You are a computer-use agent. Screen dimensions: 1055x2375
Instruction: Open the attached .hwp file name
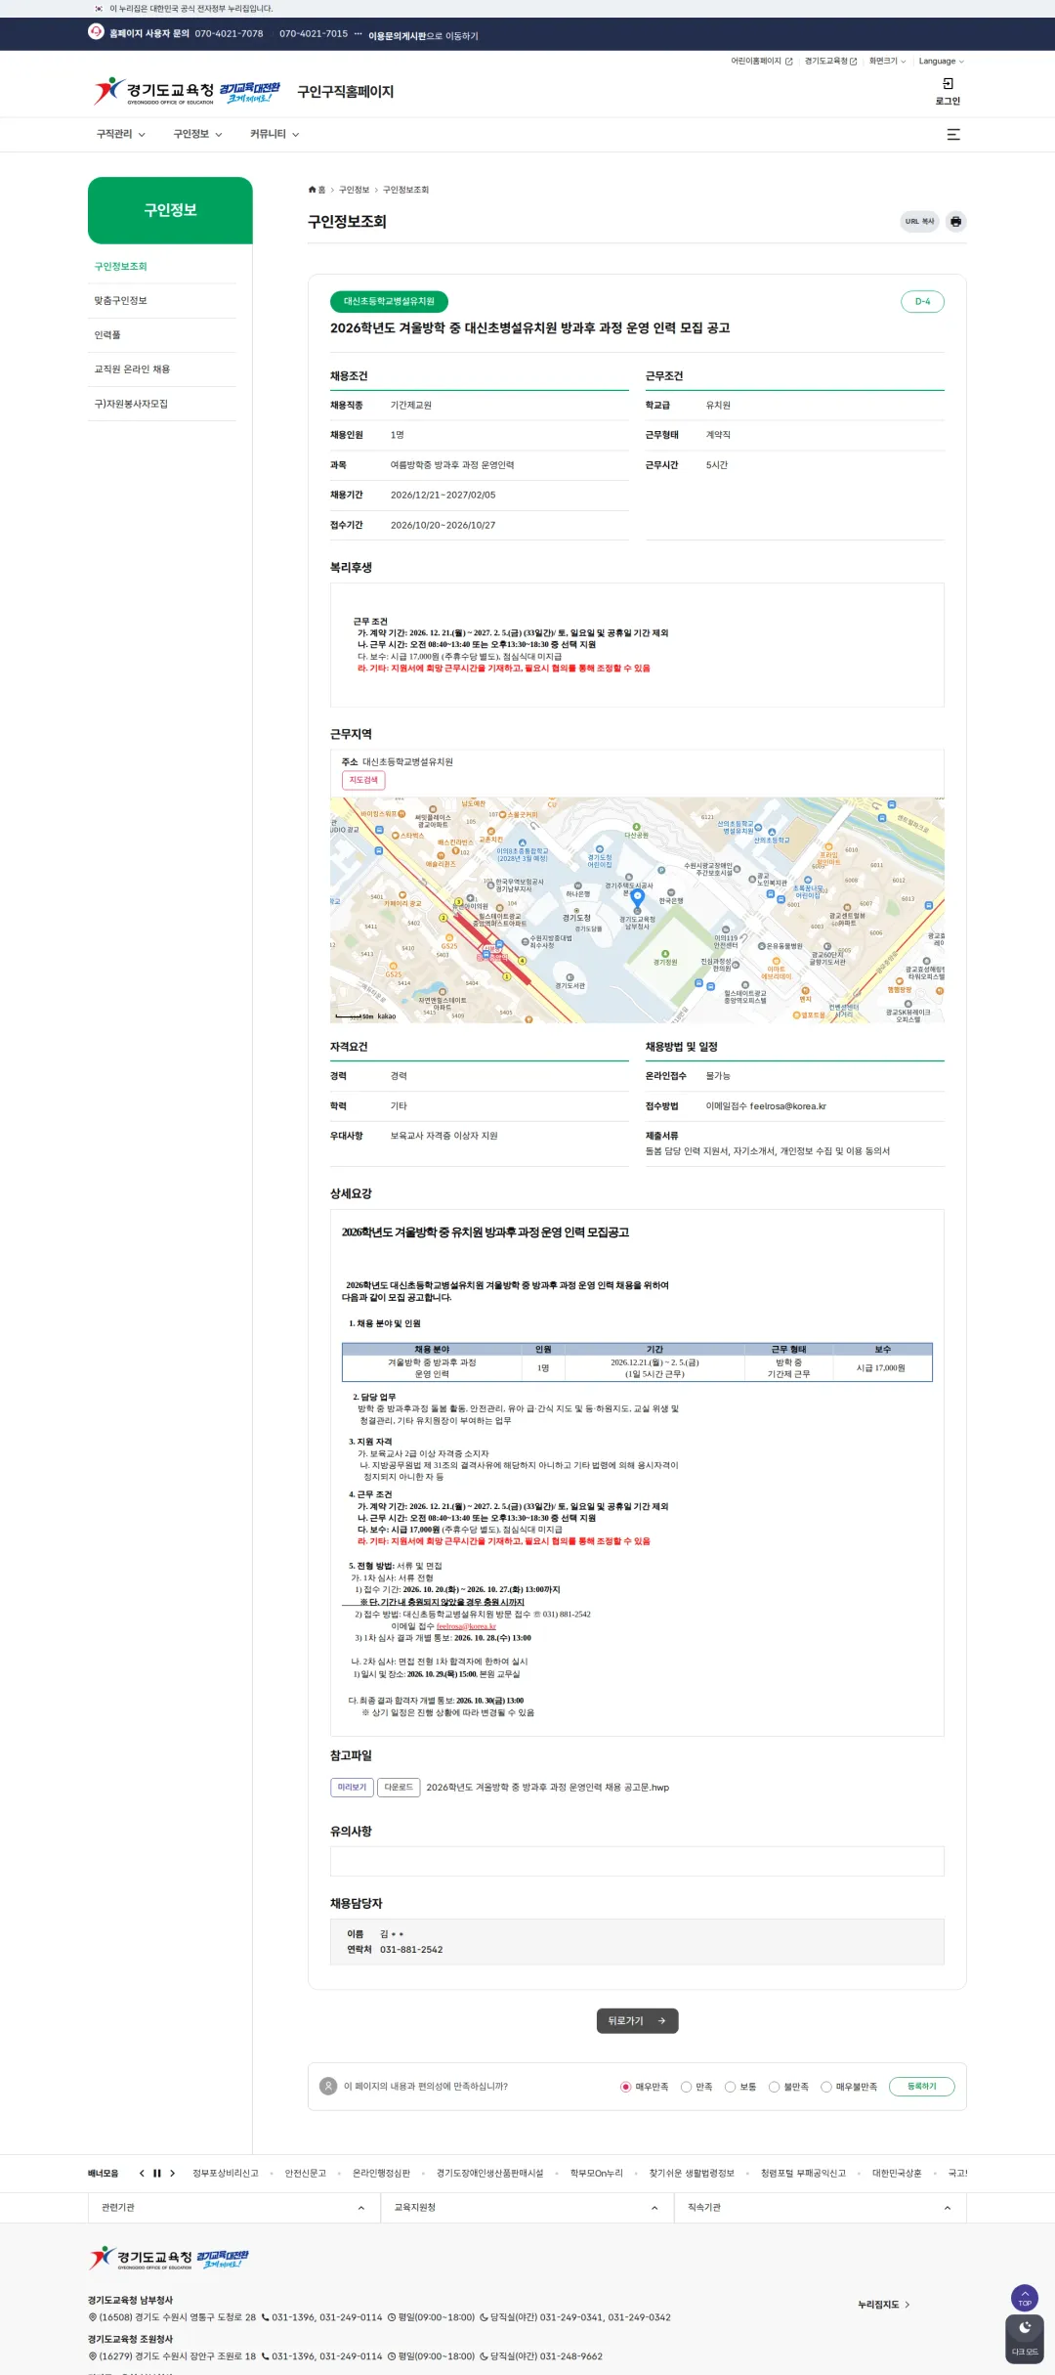(548, 1788)
